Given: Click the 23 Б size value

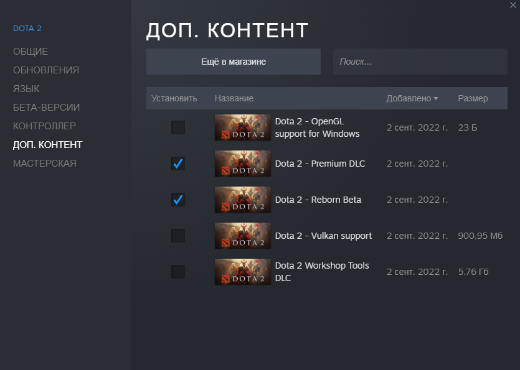Looking at the screenshot, I should coord(468,127).
